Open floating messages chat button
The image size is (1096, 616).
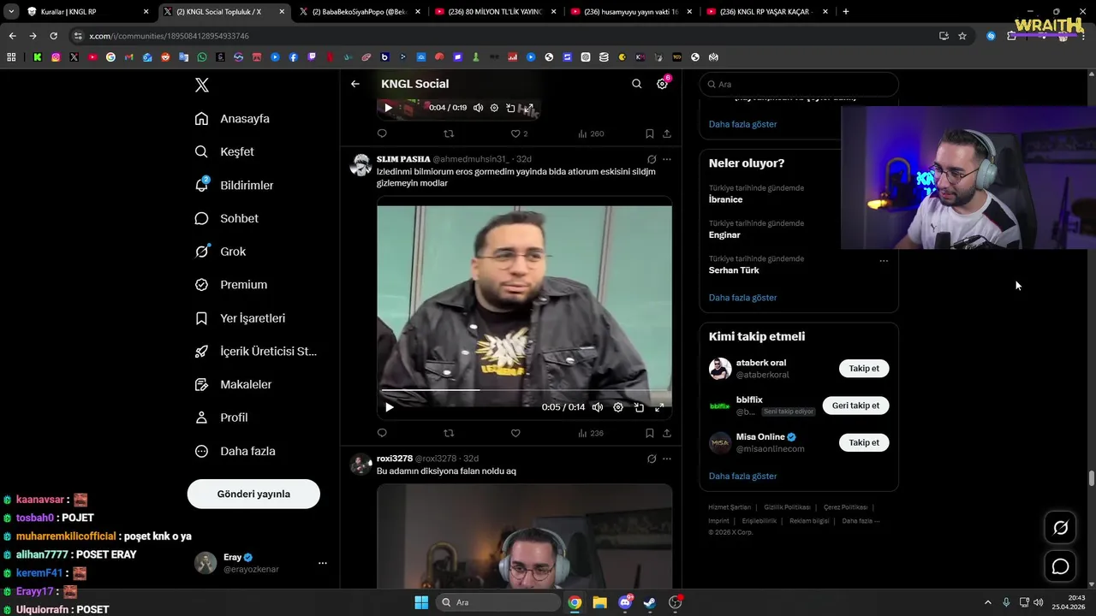1060,566
